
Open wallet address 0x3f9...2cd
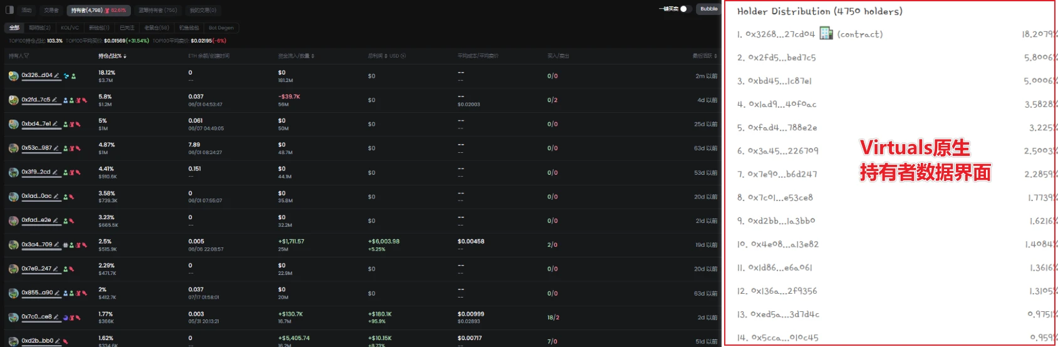point(36,172)
